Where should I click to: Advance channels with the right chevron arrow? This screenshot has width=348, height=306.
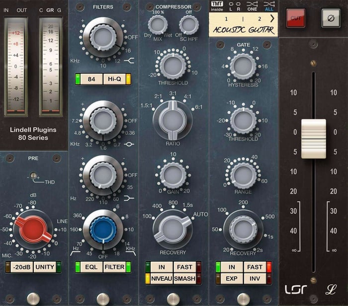pos(272,18)
